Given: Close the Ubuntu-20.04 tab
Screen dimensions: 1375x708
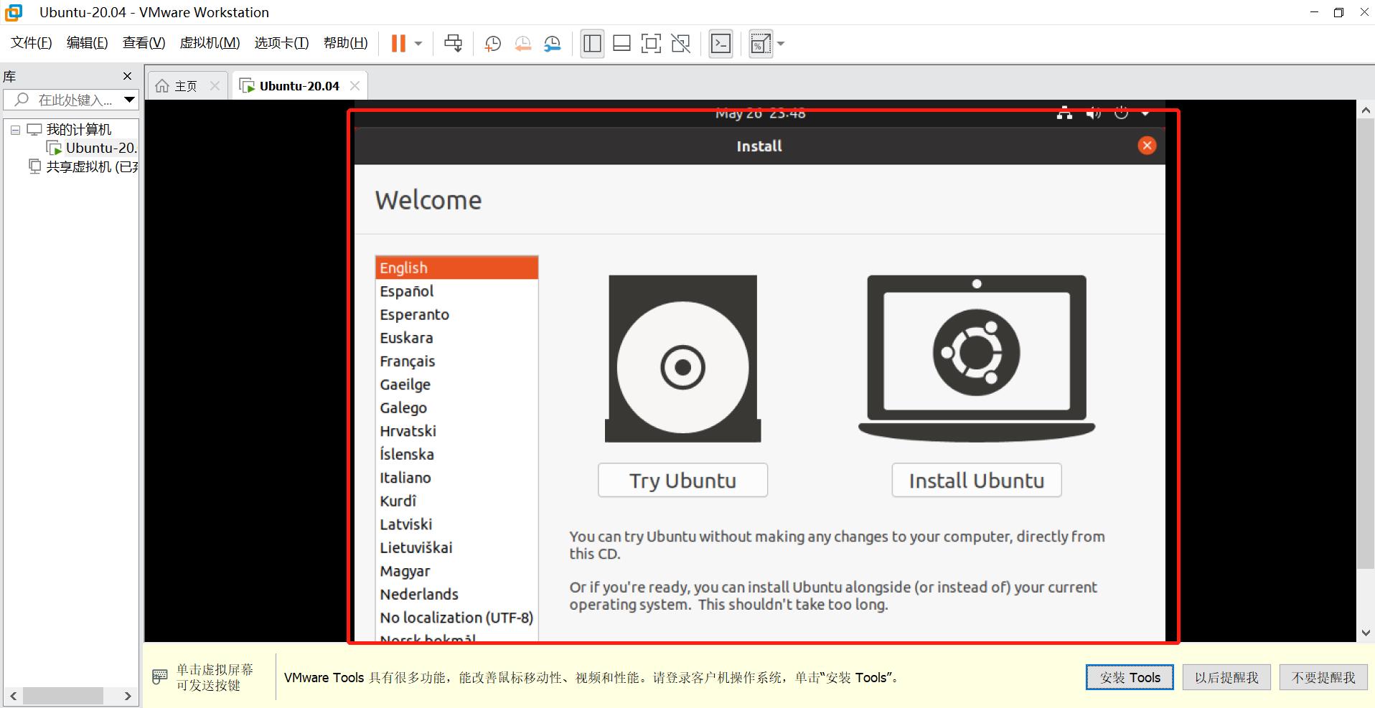Looking at the screenshot, I should click(355, 86).
